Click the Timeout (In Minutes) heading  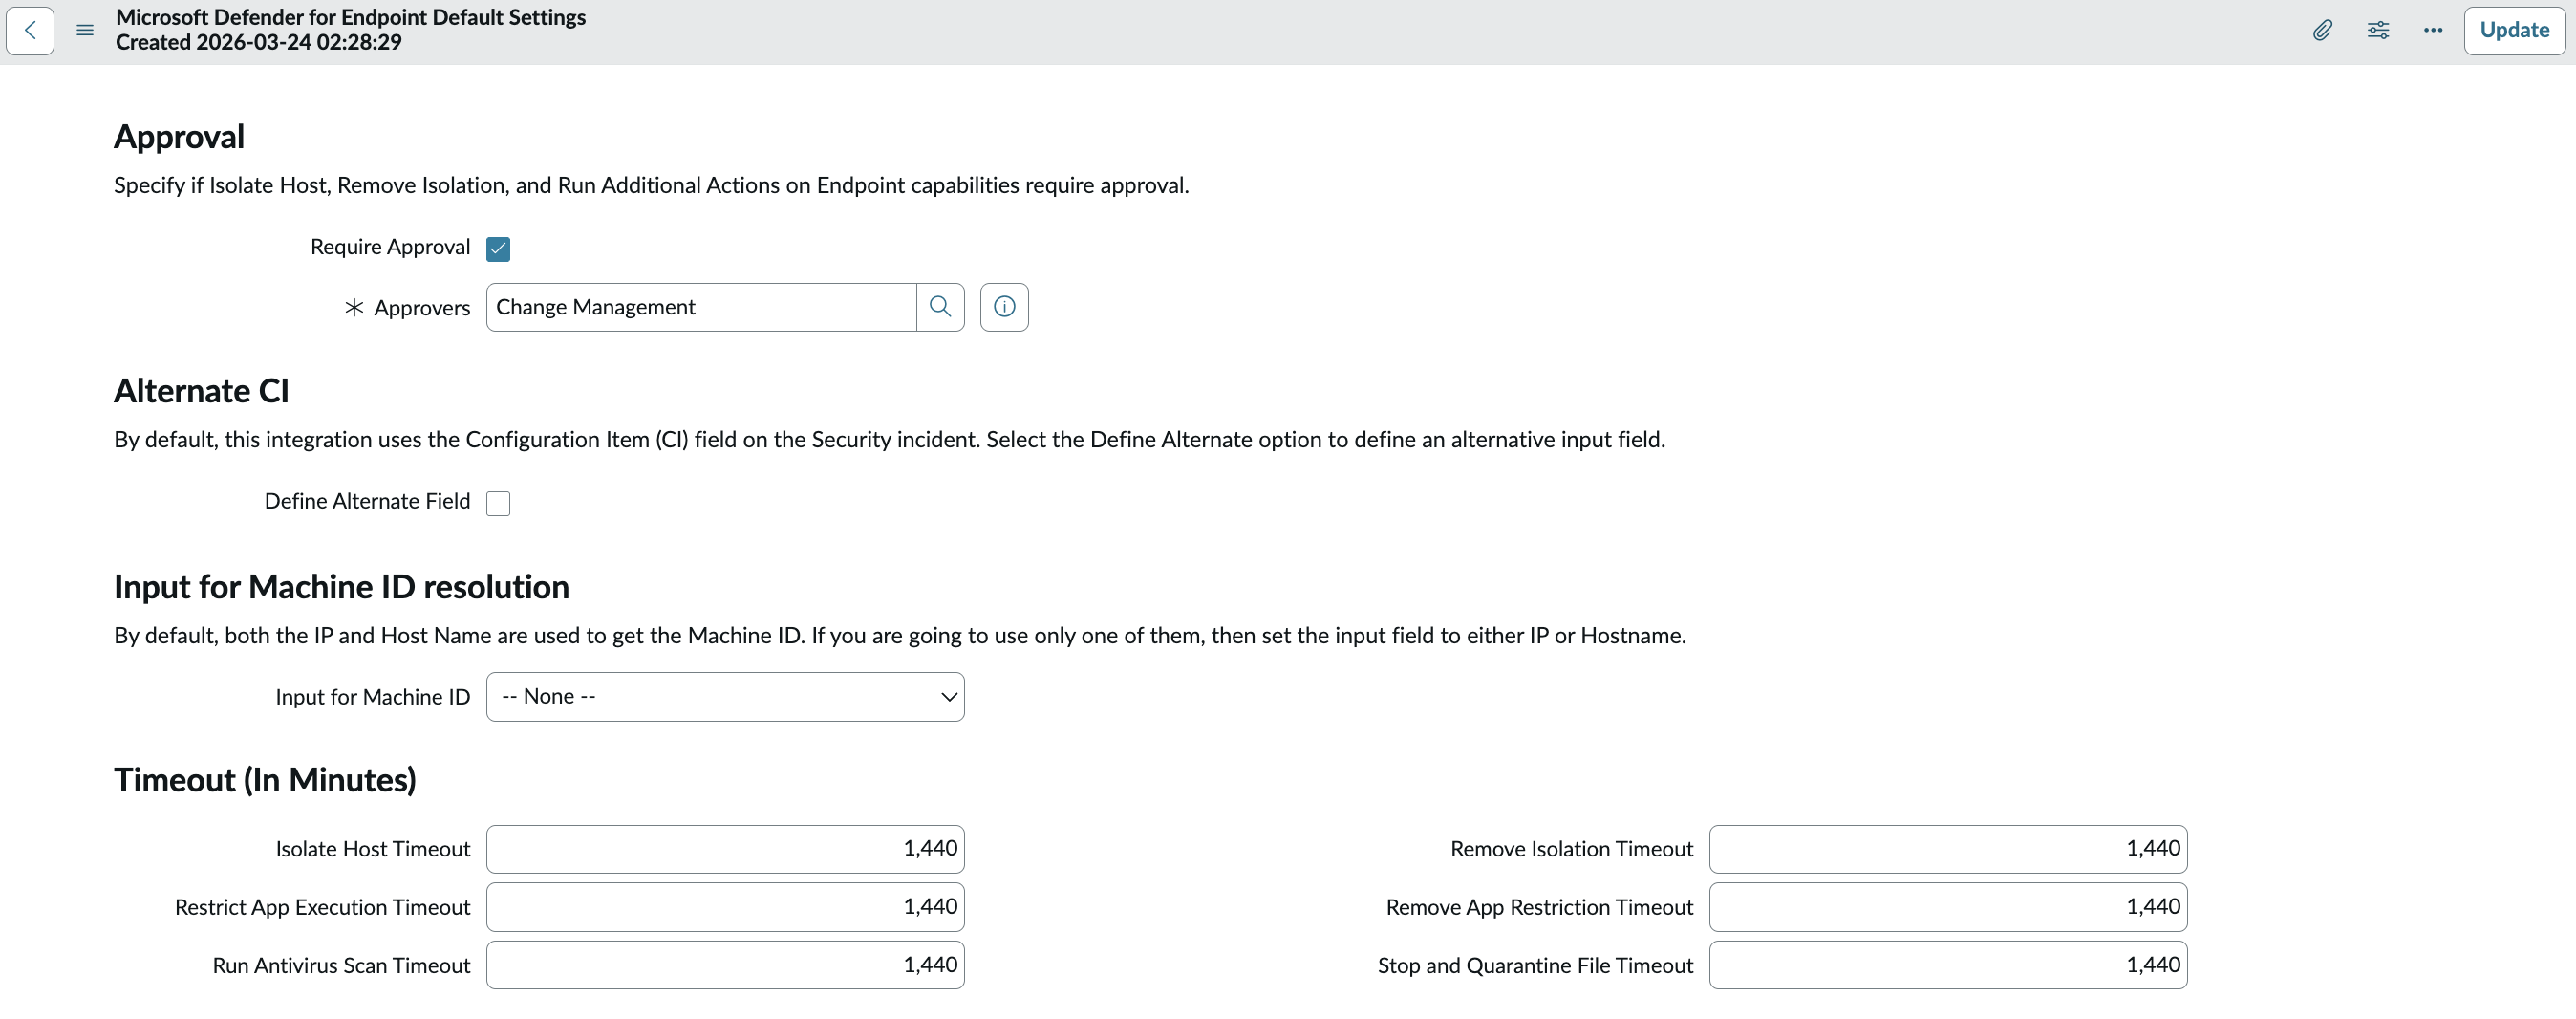(x=265, y=780)
